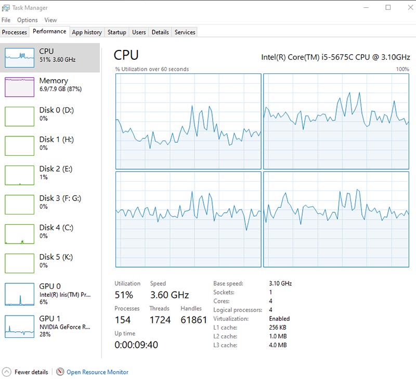The image size is (416, 379).
Task: Select Disk 4 (C:) graph thumbnail
Action: pyautogui.click(x=19, y=234)
